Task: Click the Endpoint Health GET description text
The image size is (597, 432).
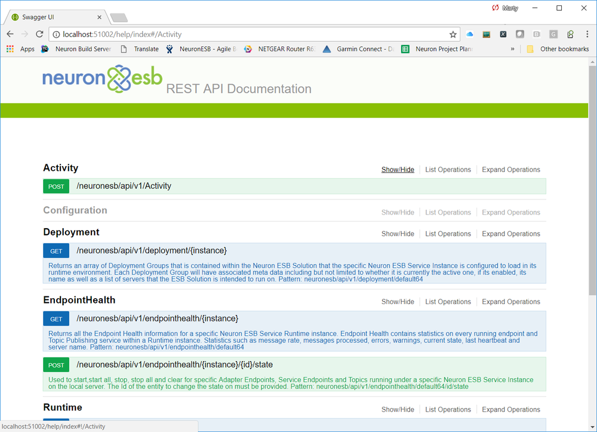Action: click(293, 340)
